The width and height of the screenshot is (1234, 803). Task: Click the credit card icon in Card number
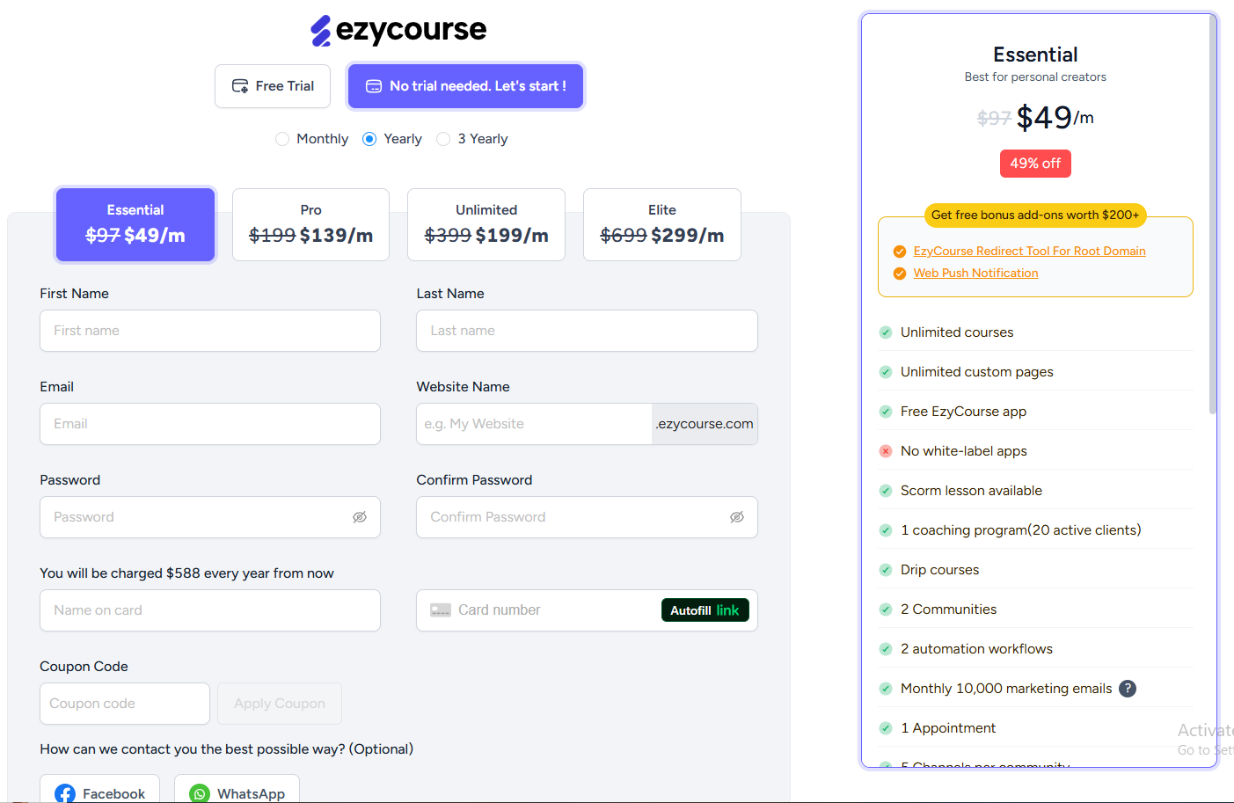click(x=441, y=610)
